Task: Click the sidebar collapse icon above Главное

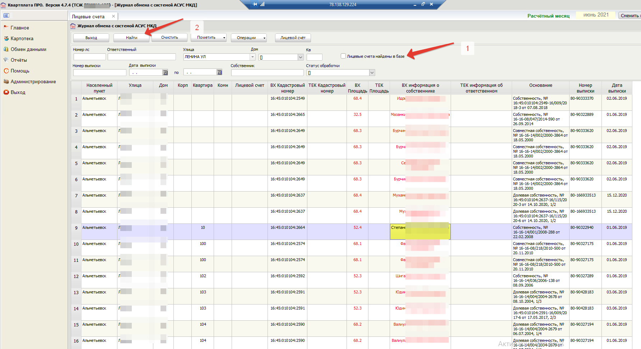Action: pos(6,15)
